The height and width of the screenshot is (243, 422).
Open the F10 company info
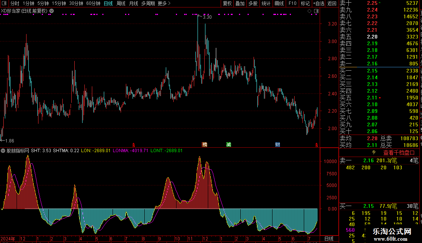(292, 3)
